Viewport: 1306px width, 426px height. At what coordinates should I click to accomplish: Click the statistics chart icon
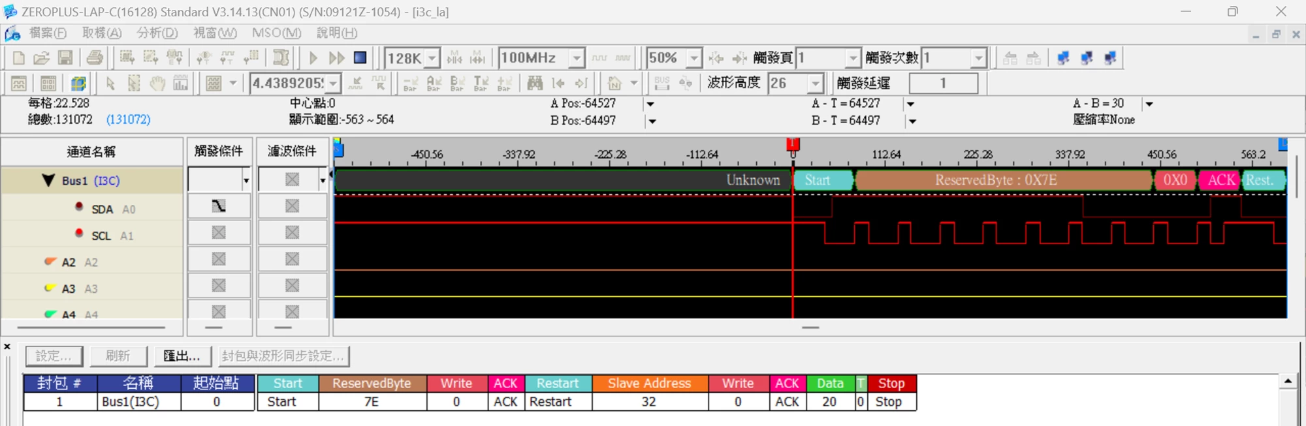tap(181, 84)
